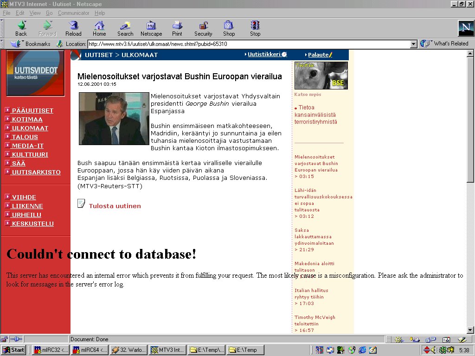Reload the current page
475x356 pixels.
[x=73, y=28]
